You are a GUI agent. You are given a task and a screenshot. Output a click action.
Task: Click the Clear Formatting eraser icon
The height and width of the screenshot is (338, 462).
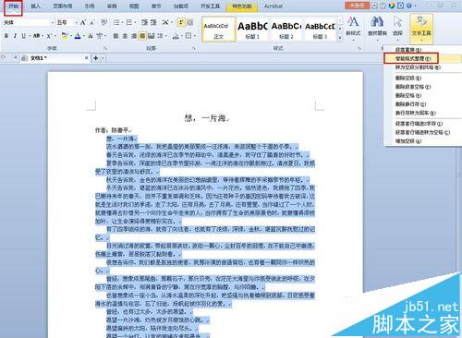104,22
